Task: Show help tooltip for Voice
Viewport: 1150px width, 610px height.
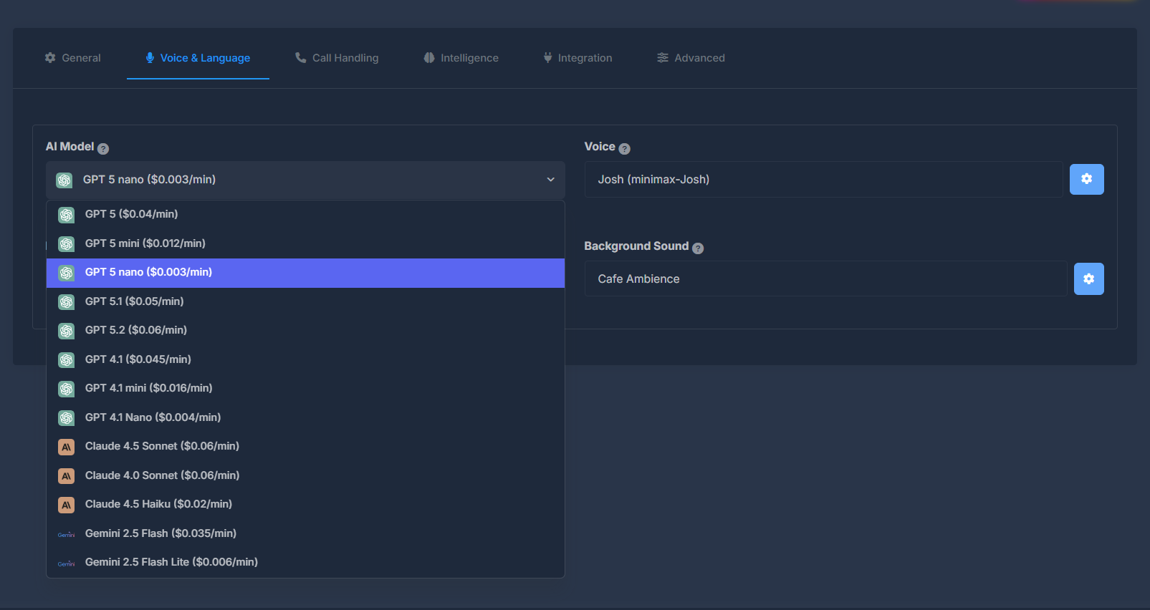Action: (625, 149)
